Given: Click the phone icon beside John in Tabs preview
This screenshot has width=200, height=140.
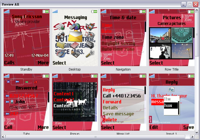Looking at the screenshot, I should (12, 102).
